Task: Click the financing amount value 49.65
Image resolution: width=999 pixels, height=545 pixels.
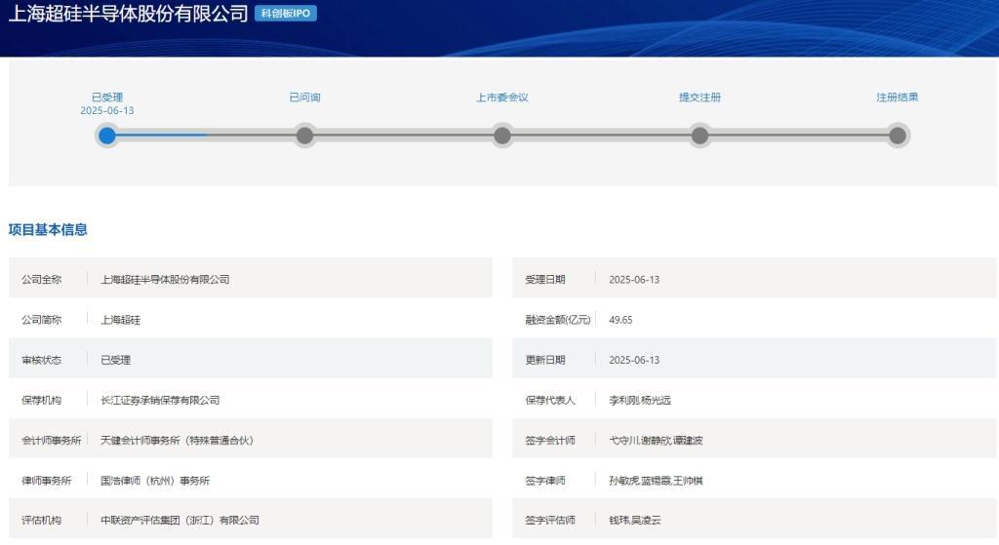Action: [620, 320]
